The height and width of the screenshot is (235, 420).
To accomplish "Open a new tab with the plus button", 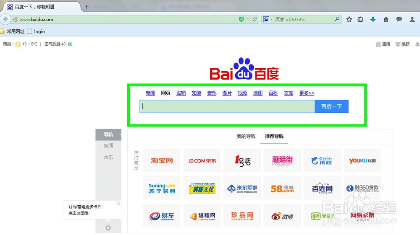I will [87, 7].
